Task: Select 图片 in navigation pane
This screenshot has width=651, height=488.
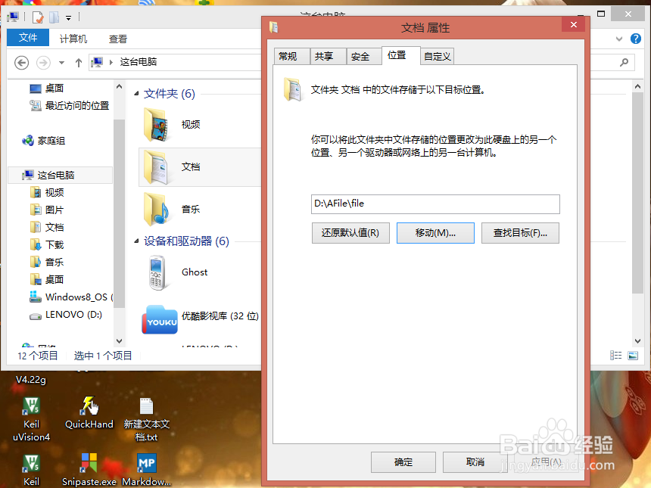Action: [54, 210]
